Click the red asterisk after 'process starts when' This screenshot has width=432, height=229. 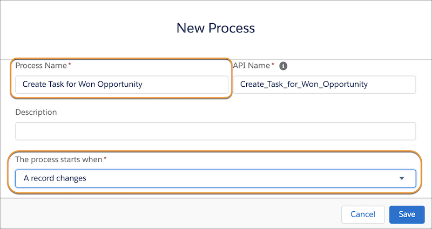click(105, 158)
